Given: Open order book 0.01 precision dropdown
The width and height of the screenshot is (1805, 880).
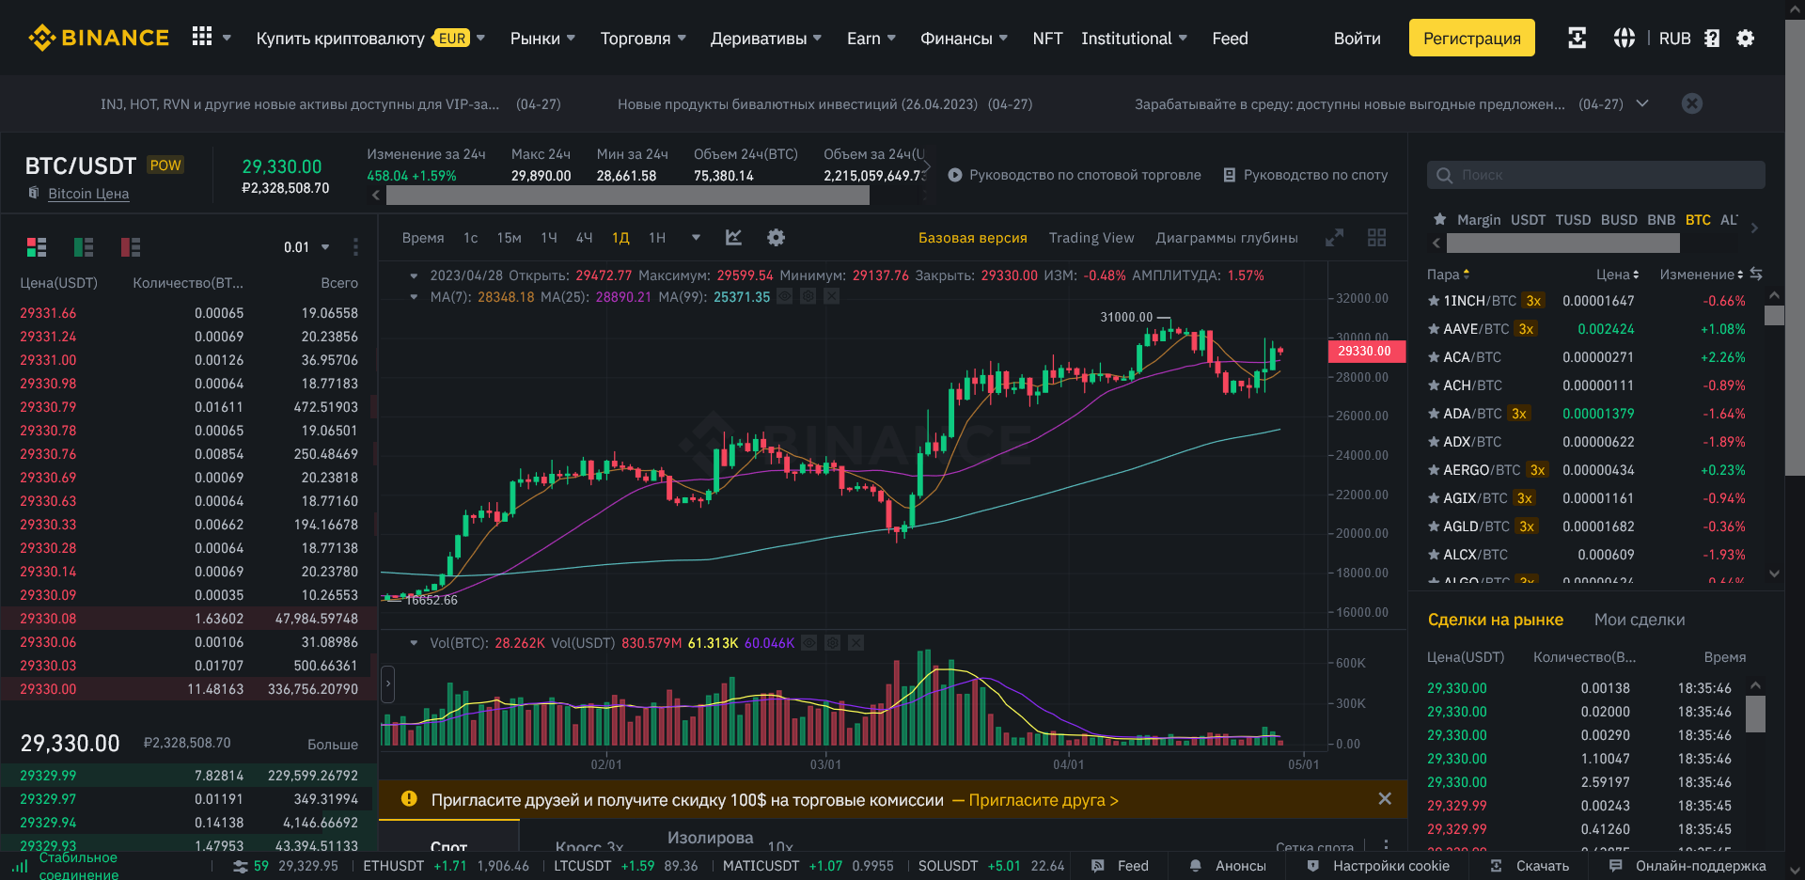Looking at the screenshot, I should (x=306, y=247).
